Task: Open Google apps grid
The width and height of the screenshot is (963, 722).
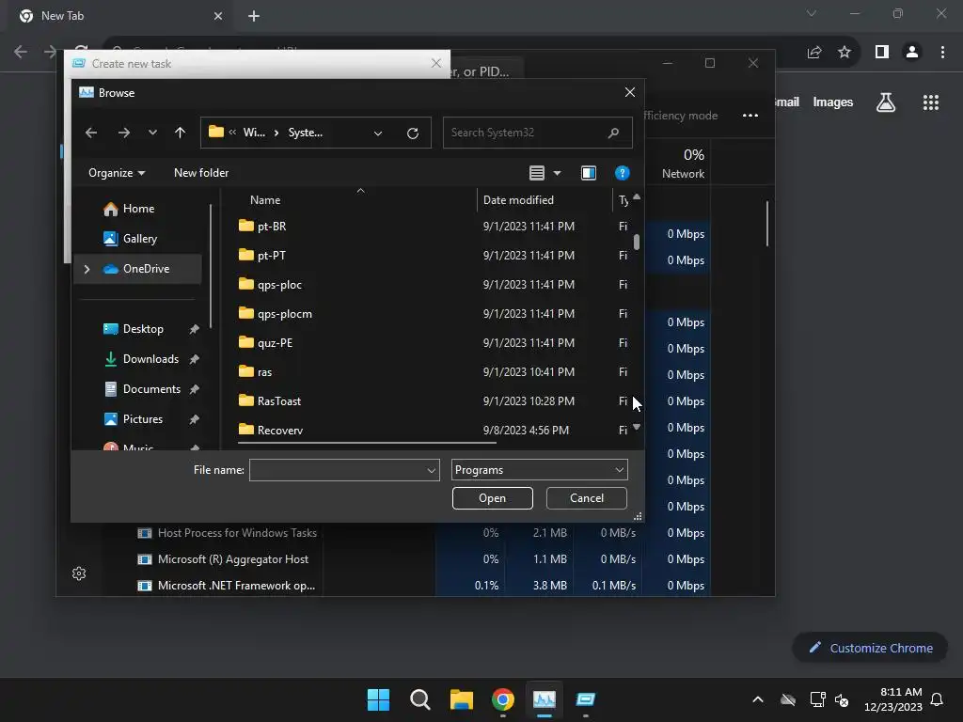Action: coord(930,102)
